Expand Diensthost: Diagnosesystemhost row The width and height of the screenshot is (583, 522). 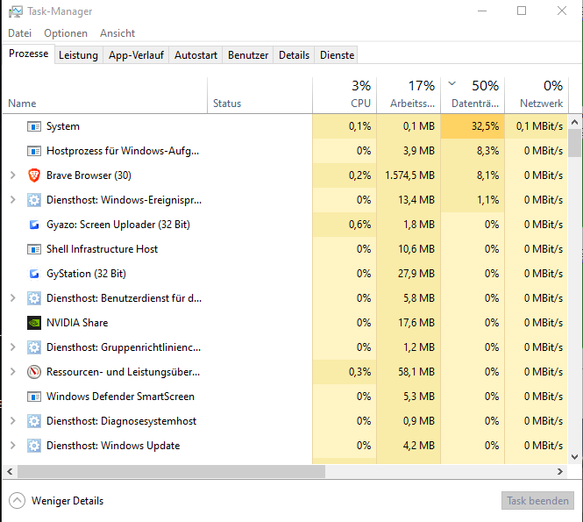coord(12,421)
